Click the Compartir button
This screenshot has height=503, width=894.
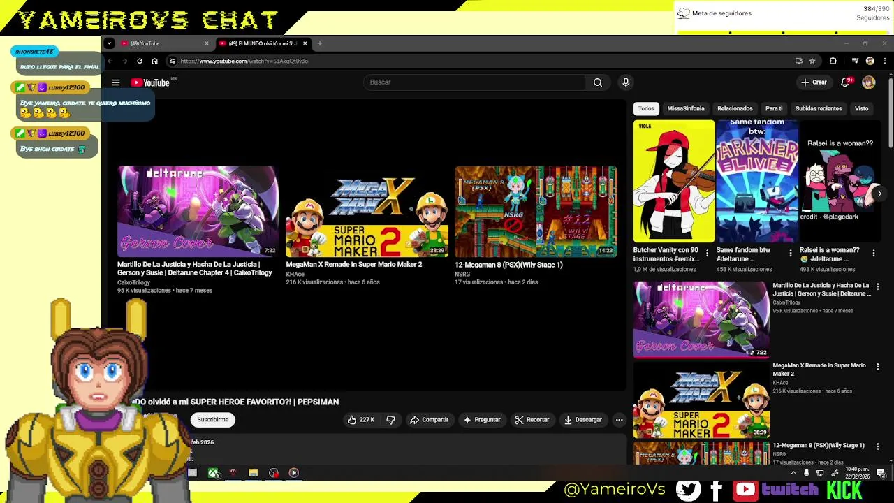(429, 420)
